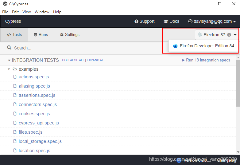Open cypress_api.spec.js
This screenshot has height=165, width=240.
pos(39,123)
